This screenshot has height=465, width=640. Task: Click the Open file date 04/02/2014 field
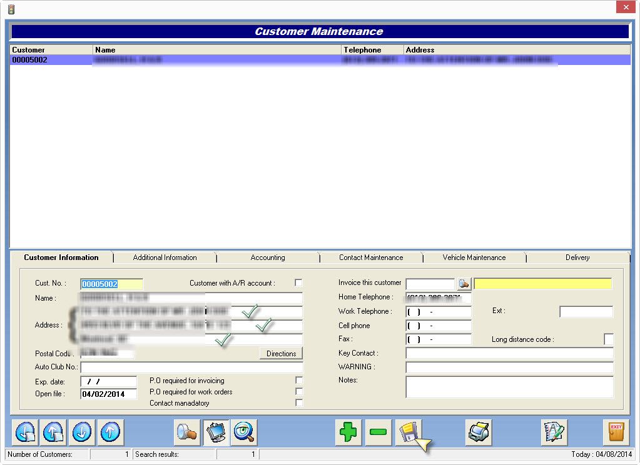pos(109,394)
